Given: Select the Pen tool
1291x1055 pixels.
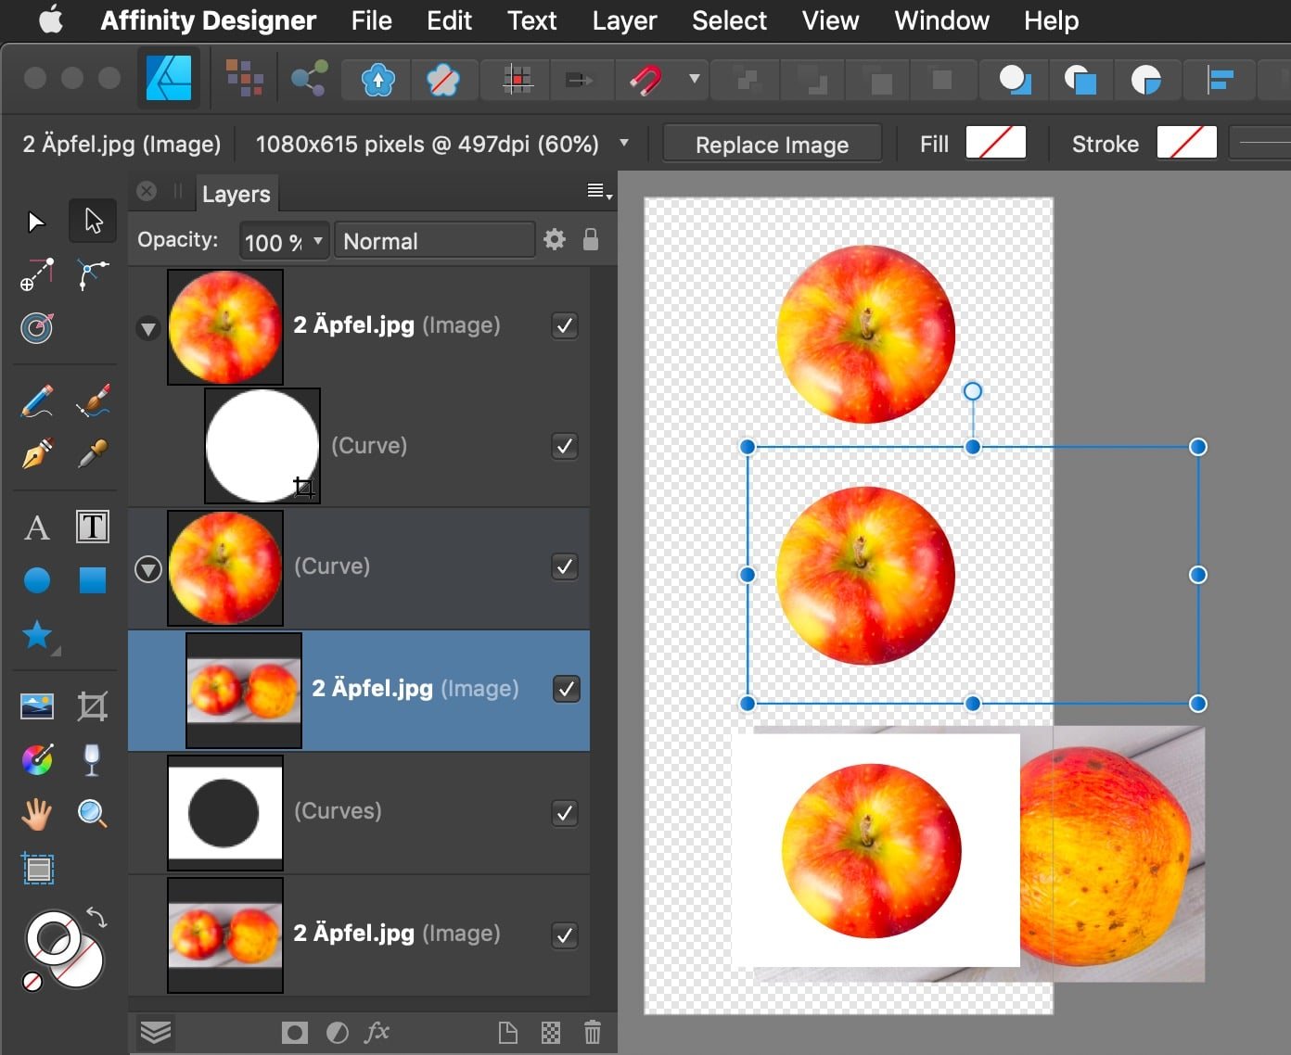Looking at the screenshot, I should coord(37,454).
